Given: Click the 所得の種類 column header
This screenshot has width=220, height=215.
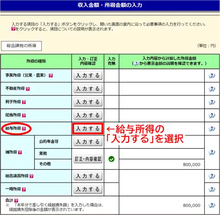Looking at the screenshot, I should 36,61.
